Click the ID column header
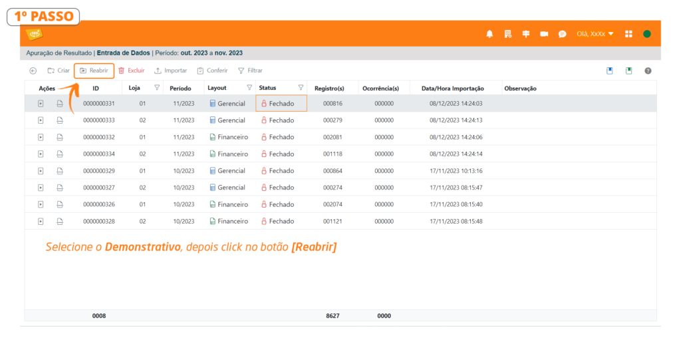The height and width of the screenshot is (348, 681). click(96, 88)
